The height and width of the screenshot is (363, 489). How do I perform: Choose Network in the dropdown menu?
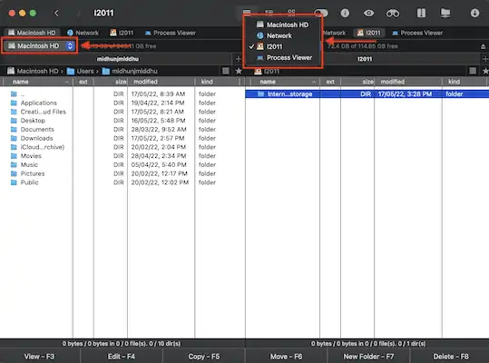click(x=274, y=36)
